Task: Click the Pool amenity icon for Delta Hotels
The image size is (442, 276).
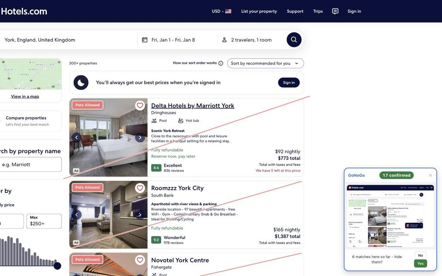Action: (x=154, y=121)
